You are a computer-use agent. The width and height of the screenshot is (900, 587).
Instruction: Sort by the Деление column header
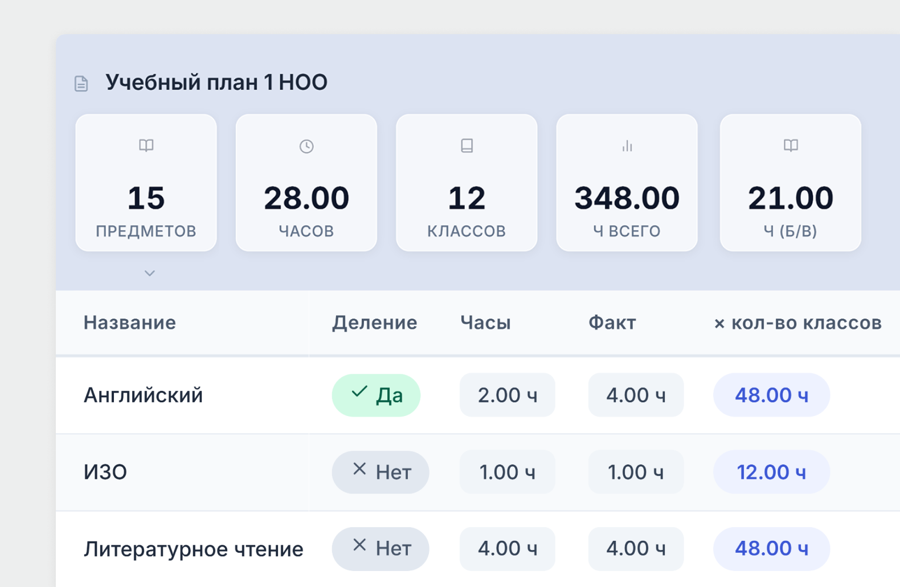(x=375, y=323)
